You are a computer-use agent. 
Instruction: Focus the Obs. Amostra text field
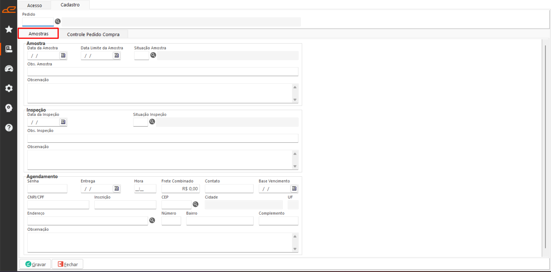(163, 72)
